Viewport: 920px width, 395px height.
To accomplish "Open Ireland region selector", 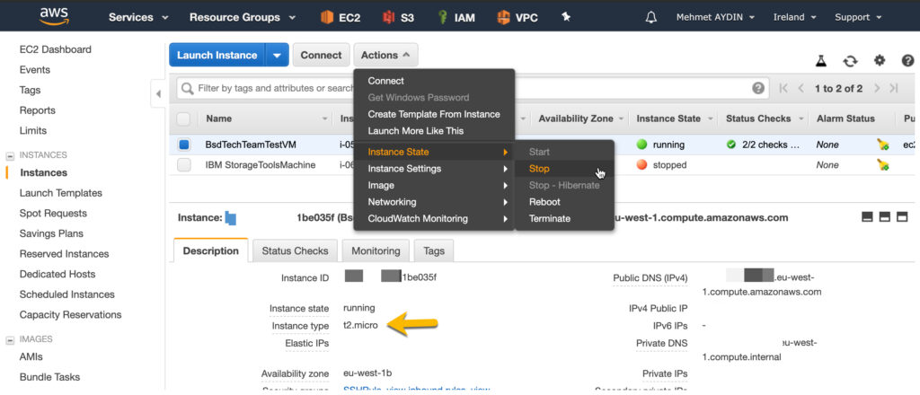I will [x=794, y=18].
